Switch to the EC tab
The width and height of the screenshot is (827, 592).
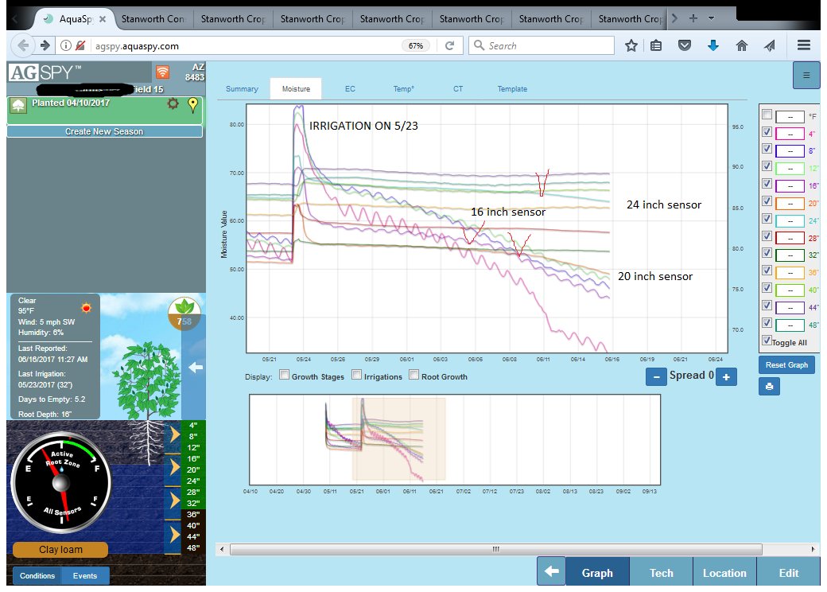[350, 89]
